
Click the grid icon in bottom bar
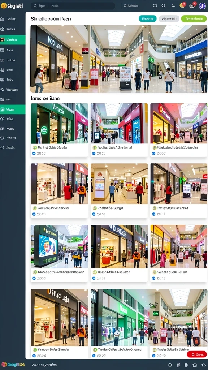click(187, 365)
